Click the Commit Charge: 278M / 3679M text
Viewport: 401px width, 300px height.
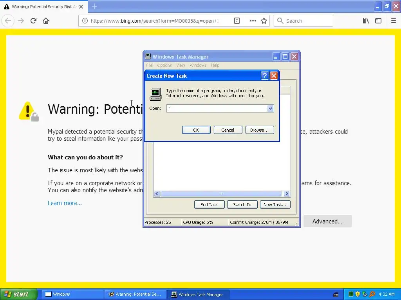pyautogui.click(x=259, y=222)
